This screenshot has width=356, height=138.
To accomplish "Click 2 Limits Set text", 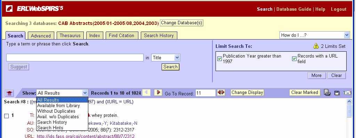I will (x=333, y=46).
